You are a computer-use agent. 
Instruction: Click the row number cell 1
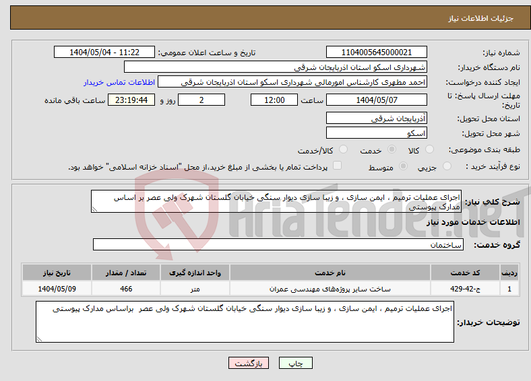pos(509,289)
